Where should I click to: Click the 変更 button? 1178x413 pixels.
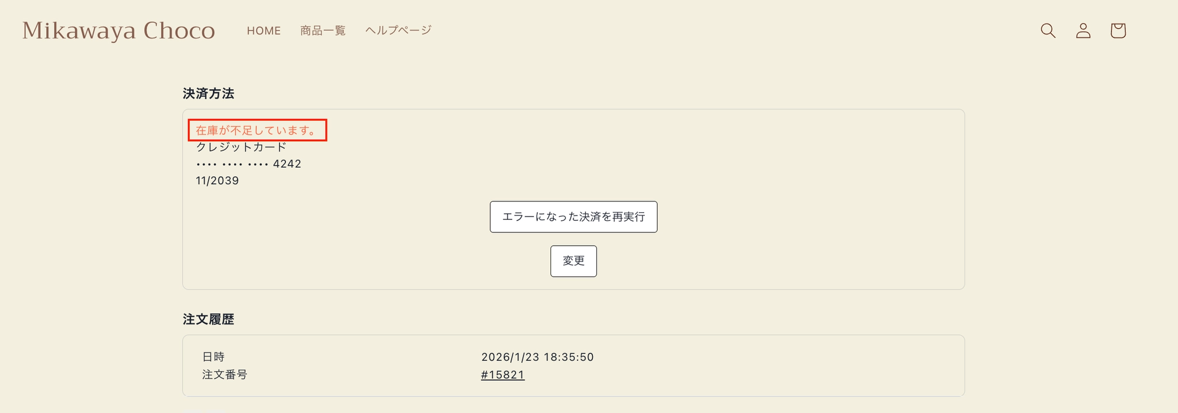pos(573,261)
